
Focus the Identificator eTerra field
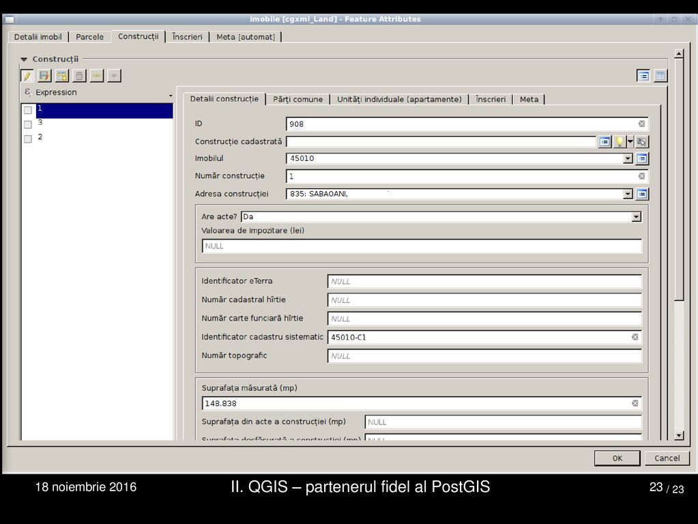click(x=484, y=281)
